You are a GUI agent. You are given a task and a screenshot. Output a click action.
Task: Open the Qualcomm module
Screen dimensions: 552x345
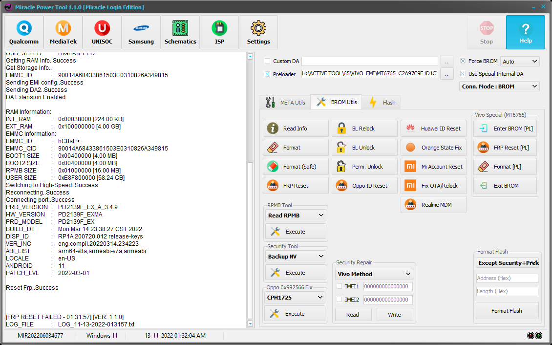[x=24, y=32]
